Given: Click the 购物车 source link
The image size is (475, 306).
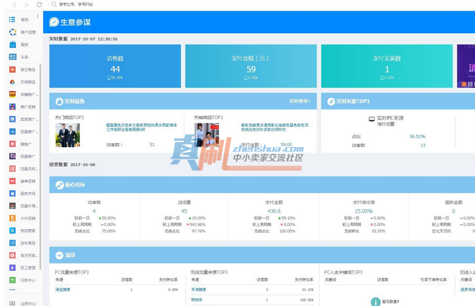Looking at the screenshot, I should click(x=197, y=300).
